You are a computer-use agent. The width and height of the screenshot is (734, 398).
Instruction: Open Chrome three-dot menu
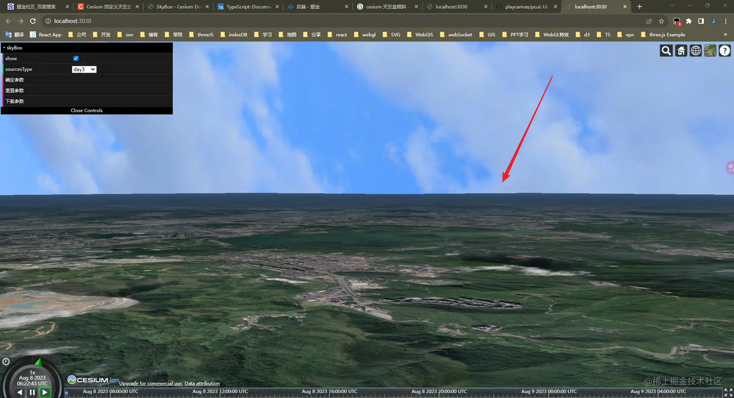pyautogui.click(x=726, y=21)
